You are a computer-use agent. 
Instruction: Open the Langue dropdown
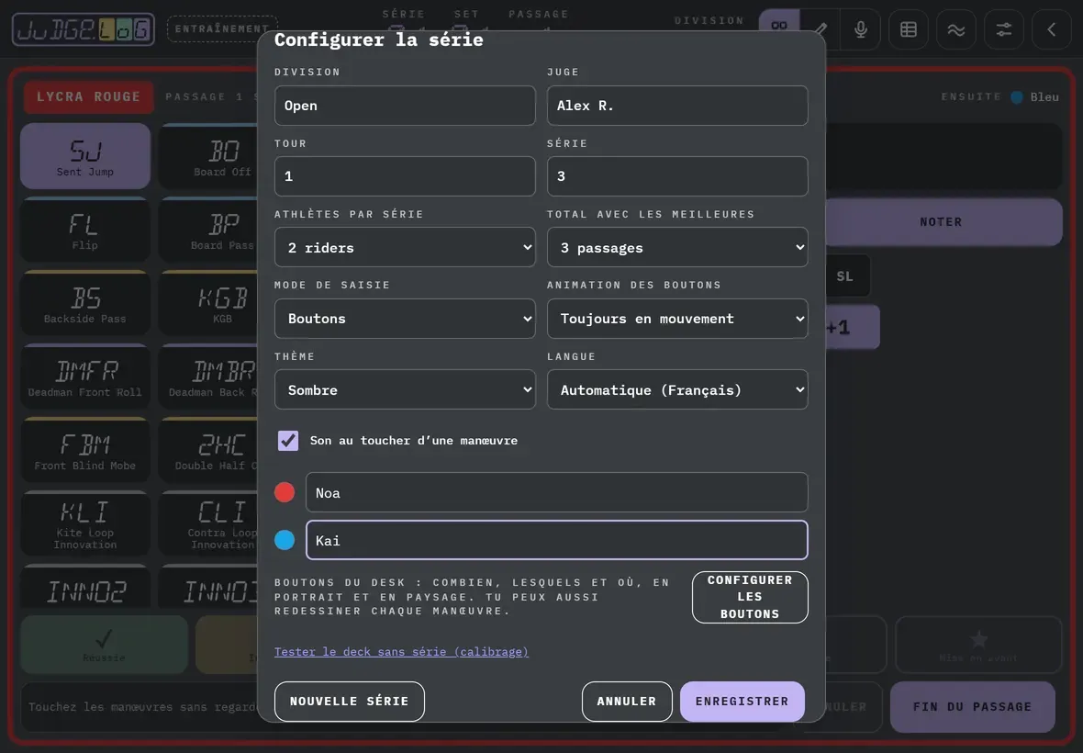pyautogui.click(x=677, y=389)
